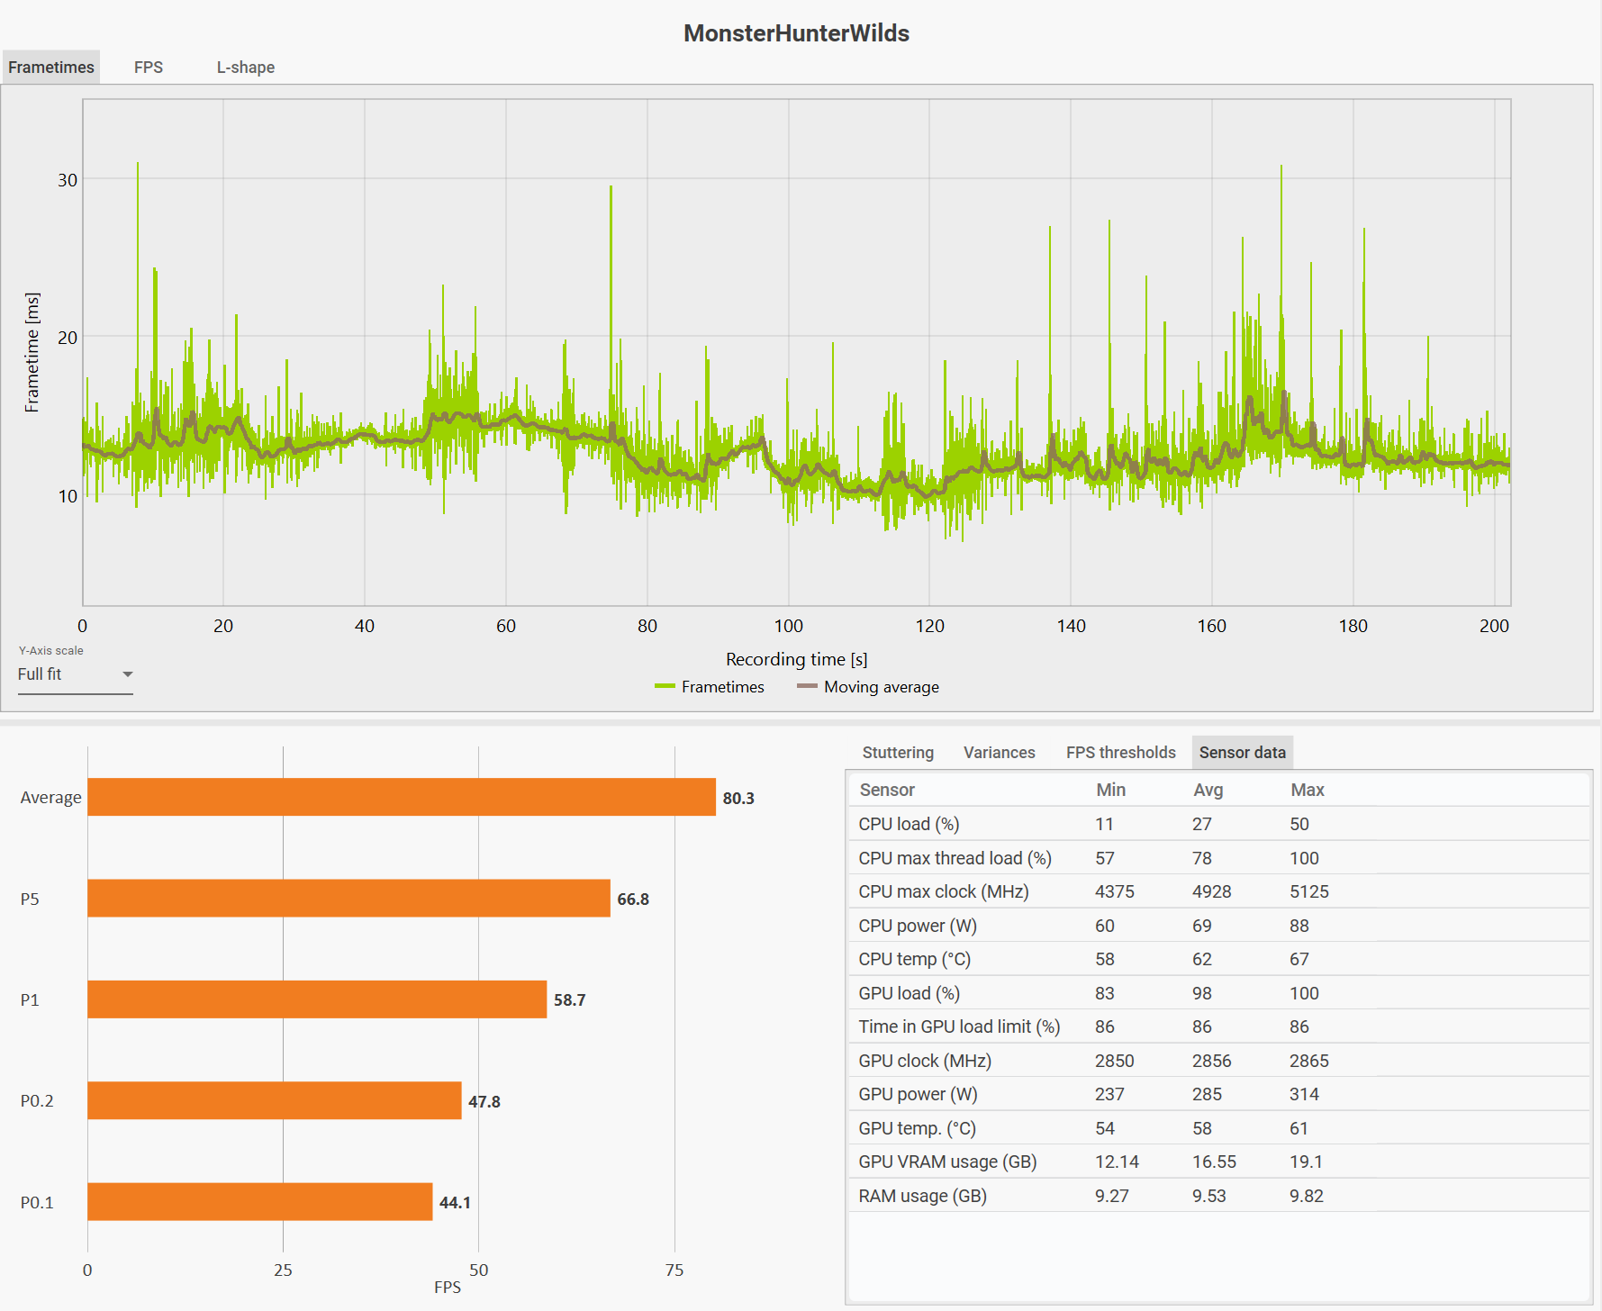1602x1311 pixels.
Task: Select the CPU load (%) row
Action: tap(1219, 824)
